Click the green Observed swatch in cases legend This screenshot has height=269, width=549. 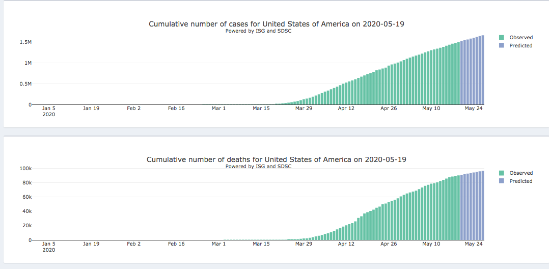502,37
